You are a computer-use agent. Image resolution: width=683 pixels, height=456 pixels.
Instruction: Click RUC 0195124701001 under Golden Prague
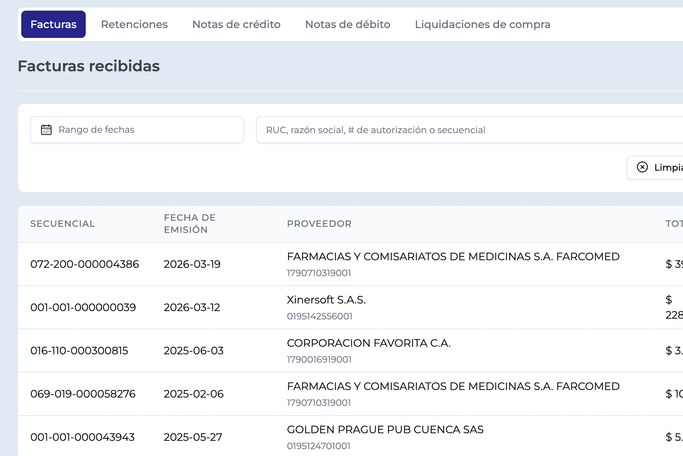[318, 446]
